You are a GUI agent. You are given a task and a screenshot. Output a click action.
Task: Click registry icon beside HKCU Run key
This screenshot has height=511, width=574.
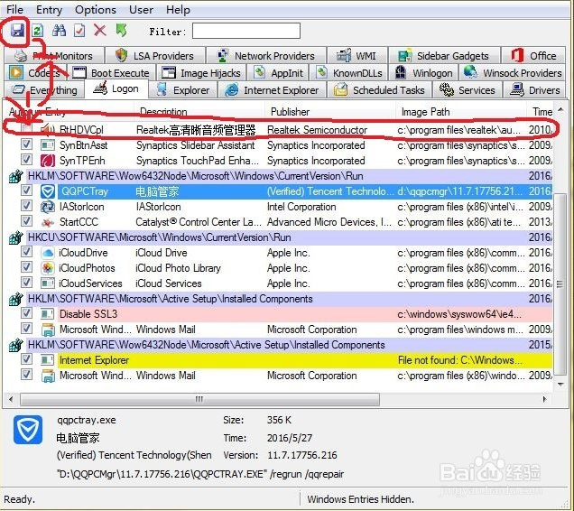15,237
